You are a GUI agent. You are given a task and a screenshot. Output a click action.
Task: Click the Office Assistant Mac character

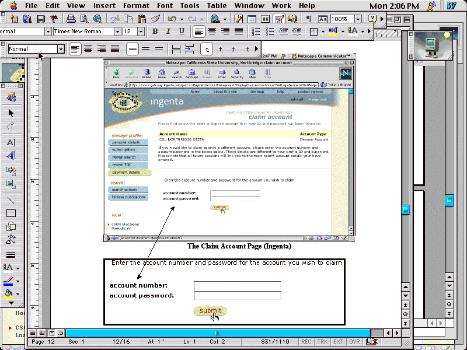pos(431,45)
